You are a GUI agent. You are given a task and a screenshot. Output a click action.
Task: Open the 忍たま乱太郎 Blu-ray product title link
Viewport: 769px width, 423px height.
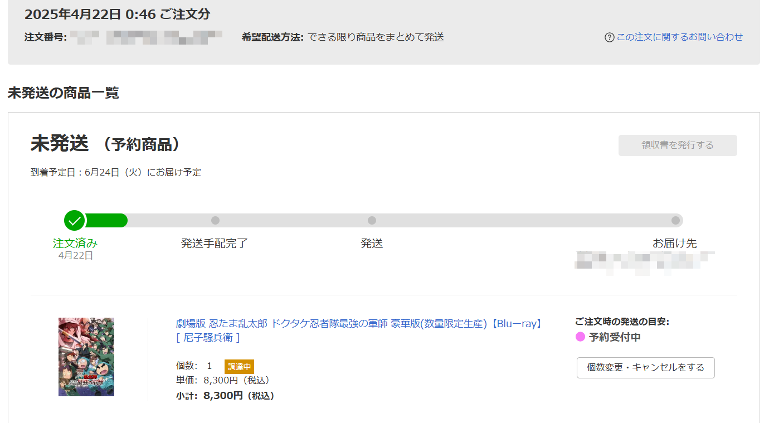tap(359, 324)
